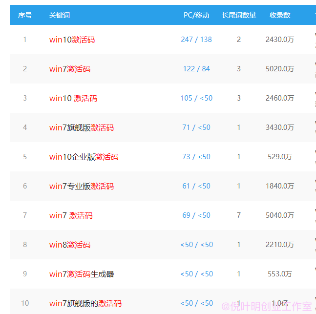Select indexed count 2210.0万
The height and width of the screenshot is (314, 316).
coord(280,245)
